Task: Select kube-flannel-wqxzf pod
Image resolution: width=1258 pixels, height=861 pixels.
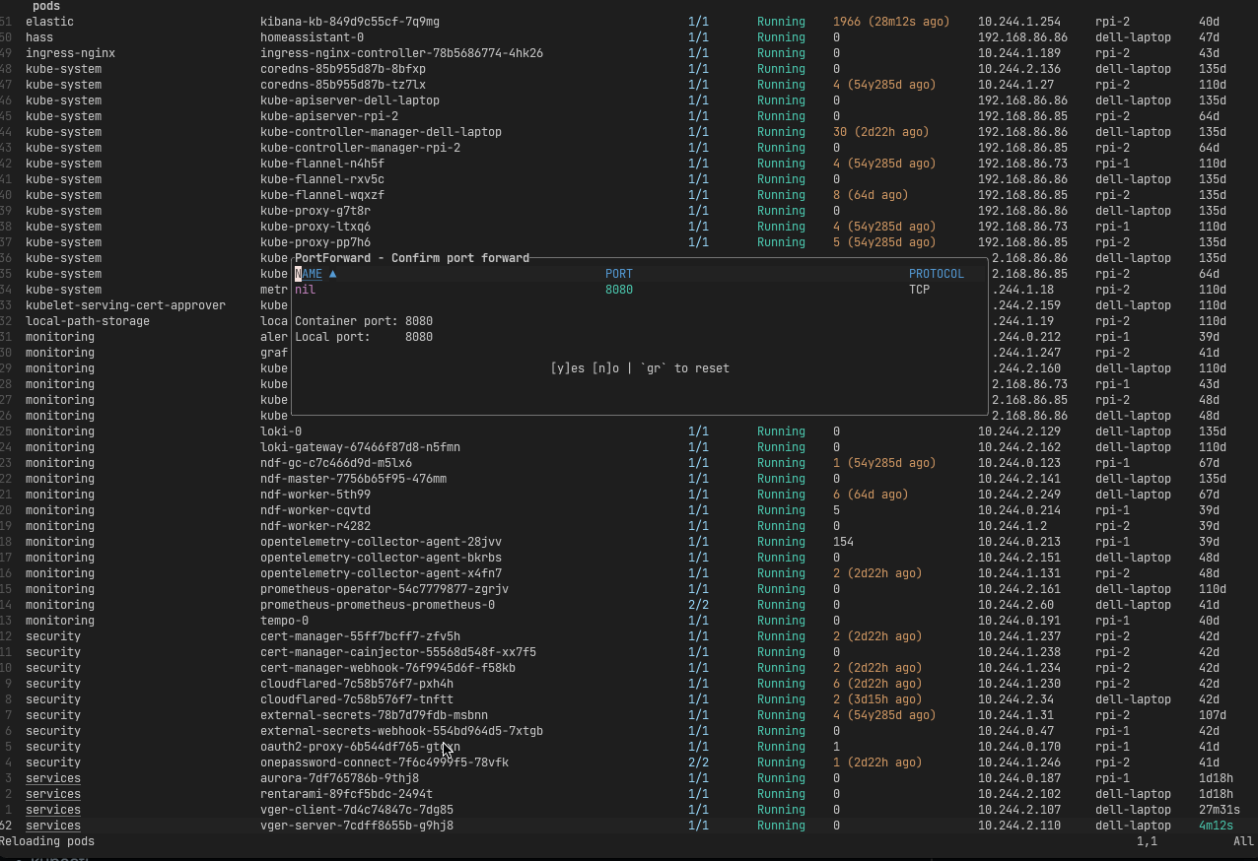Action: coord(322,195)
